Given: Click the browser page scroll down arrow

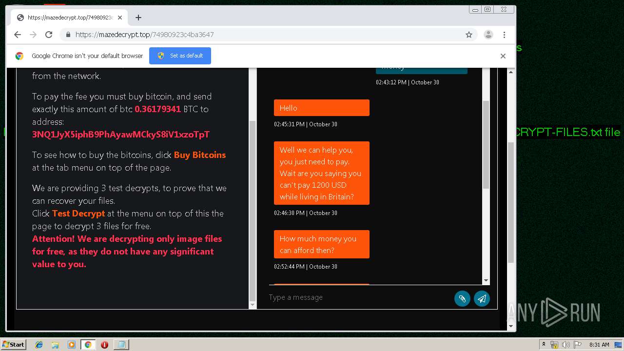Looking at the screenshot, I should (x=511, y=326).
